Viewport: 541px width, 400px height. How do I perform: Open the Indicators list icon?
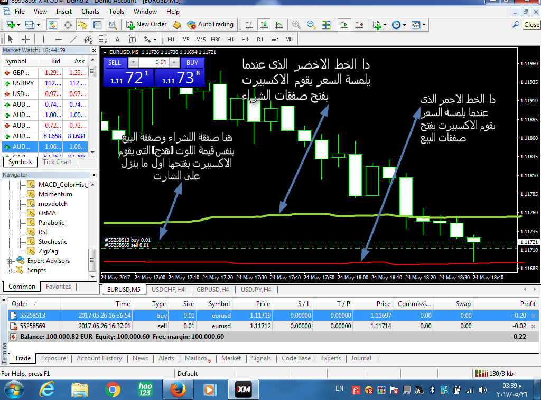point(377,25)
